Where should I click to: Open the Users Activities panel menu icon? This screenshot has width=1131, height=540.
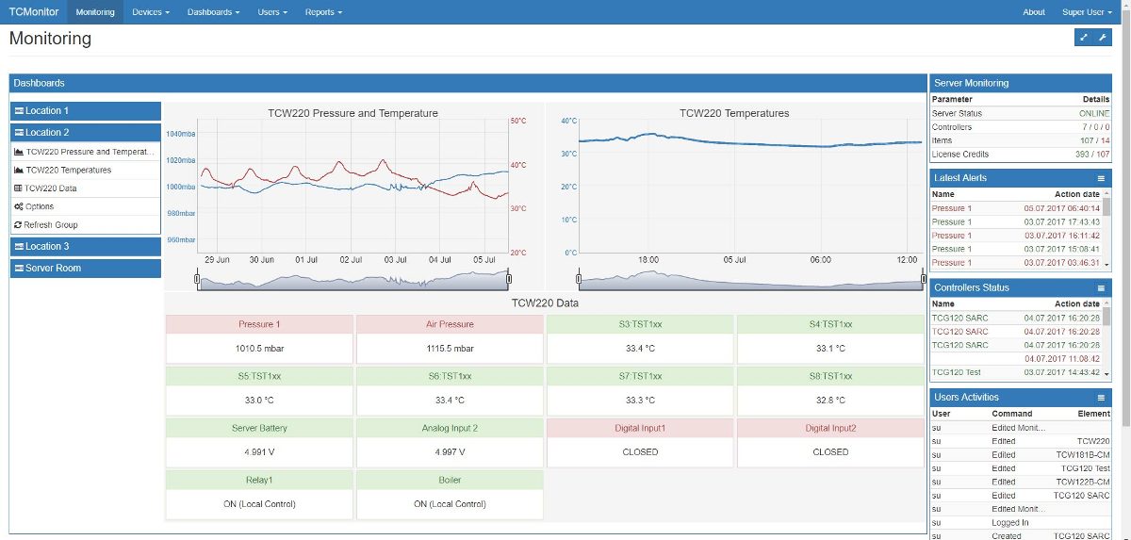tap(1101, 398)
